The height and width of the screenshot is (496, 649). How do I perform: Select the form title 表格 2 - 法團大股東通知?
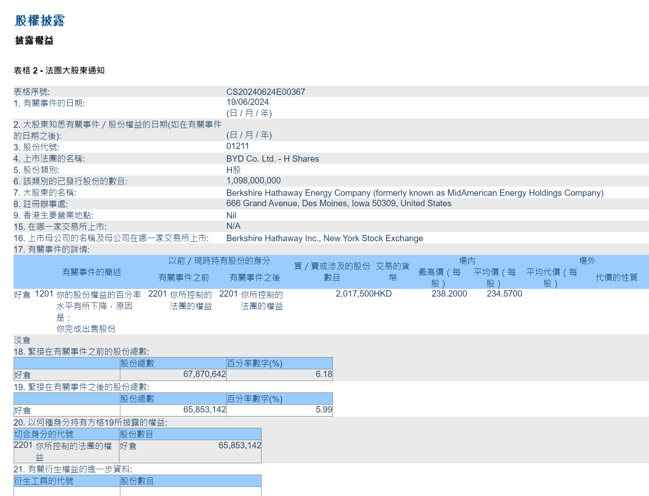pyautogui.click(x=59, y=70)
